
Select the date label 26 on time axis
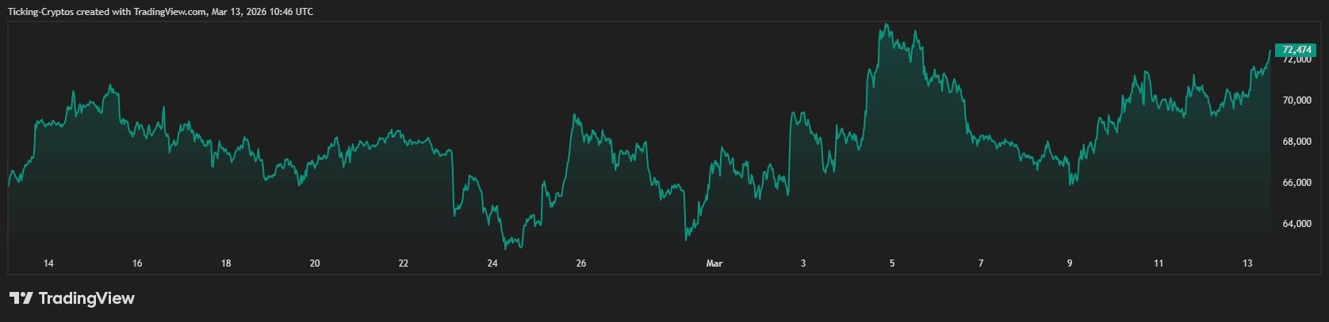pyautogui.click(x=581, y=263)
